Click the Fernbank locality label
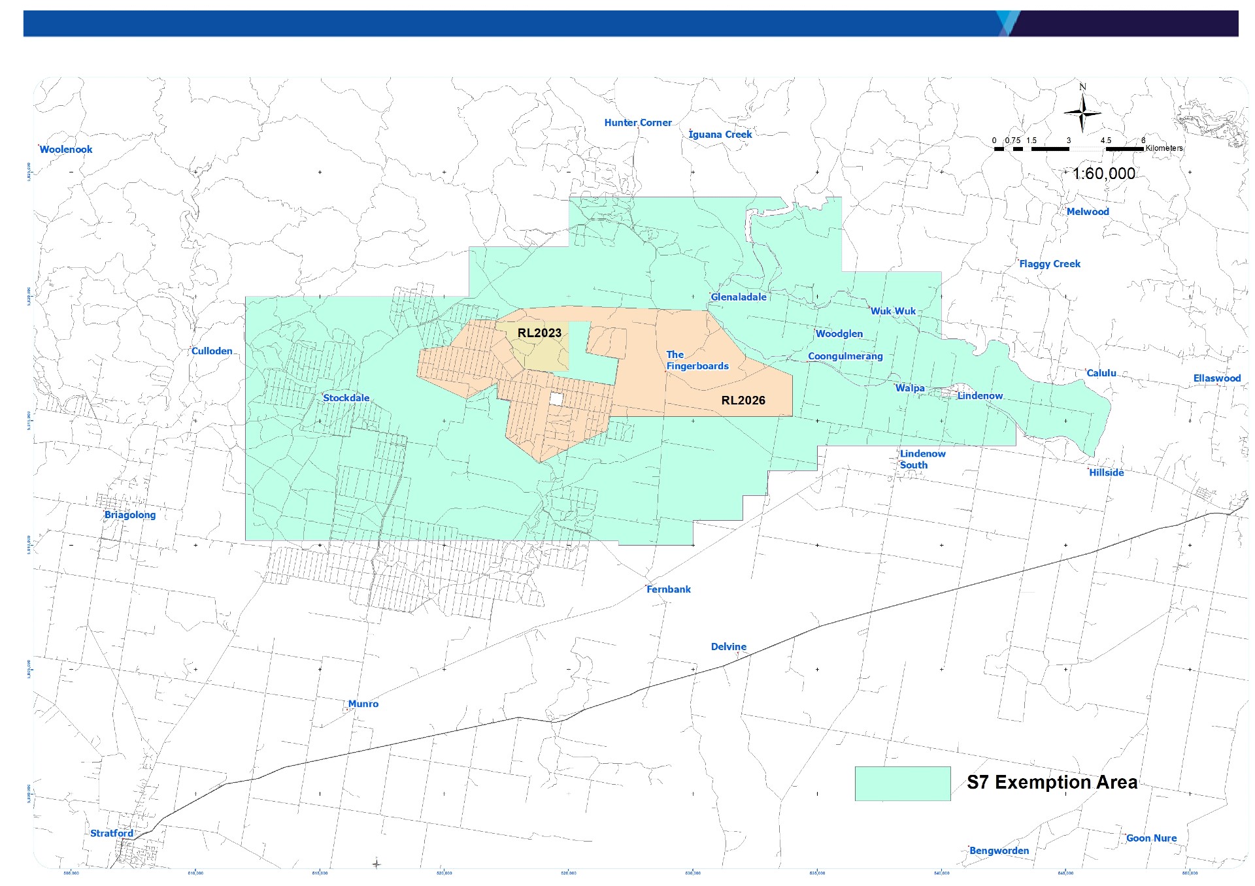The image size is (1255, 886). point(668,589)
